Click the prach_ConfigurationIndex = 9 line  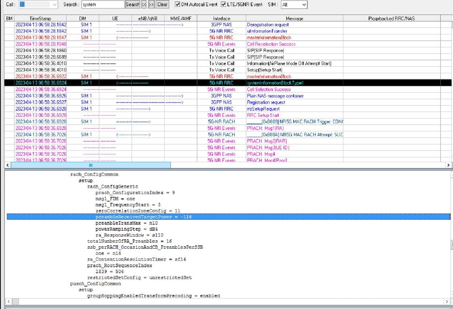click(135, 193)
